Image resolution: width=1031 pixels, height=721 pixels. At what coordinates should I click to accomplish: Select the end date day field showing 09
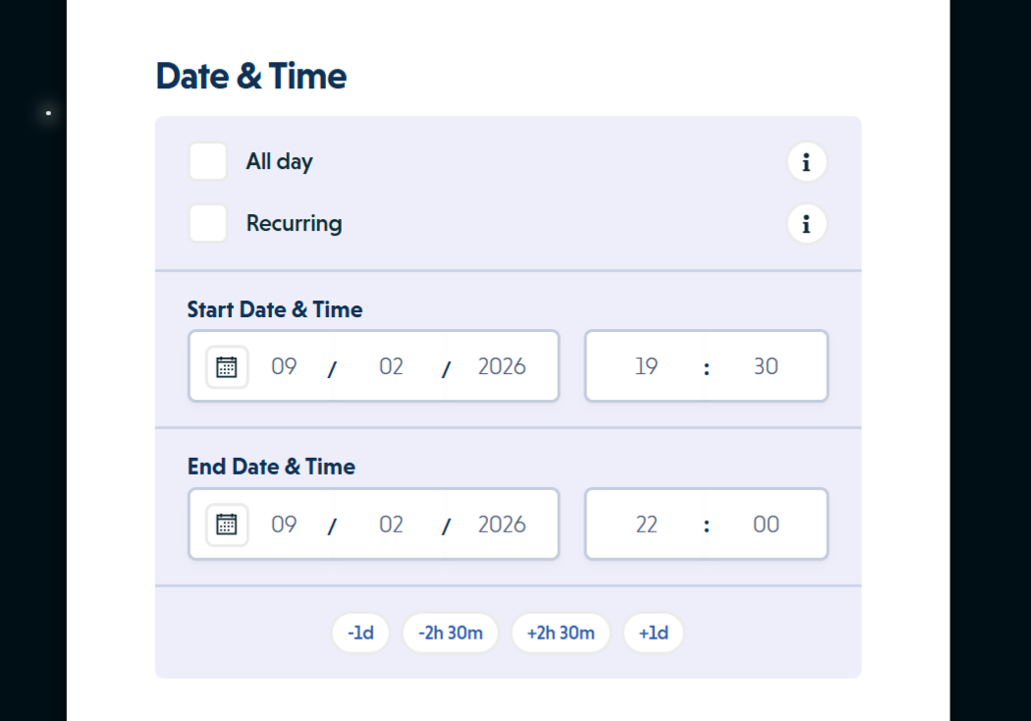(284, 524)
